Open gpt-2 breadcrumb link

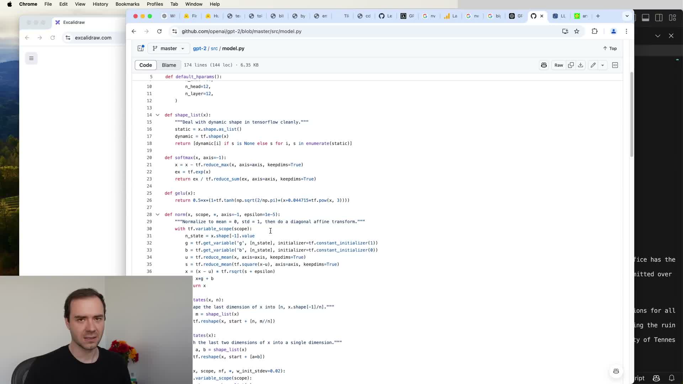point(199,48)
